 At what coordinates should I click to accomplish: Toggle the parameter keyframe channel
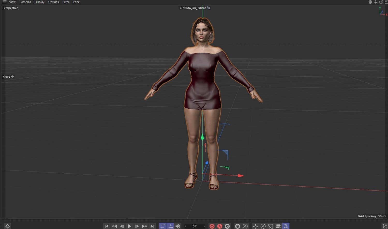(x=278, y=226)
